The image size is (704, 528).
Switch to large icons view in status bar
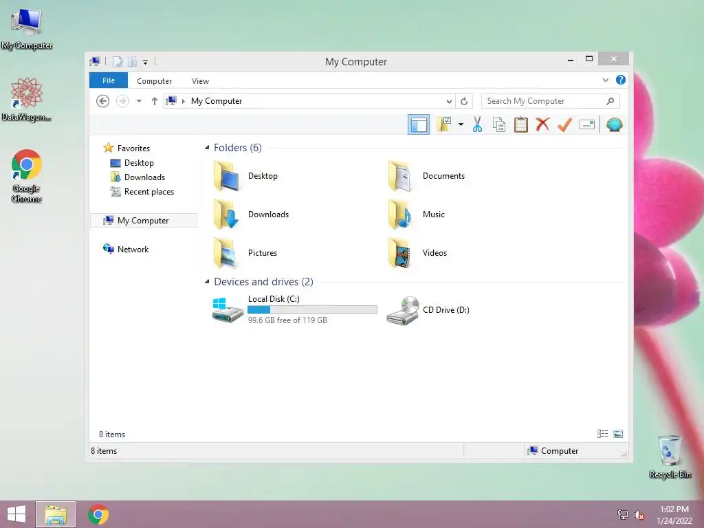point(618,434)
